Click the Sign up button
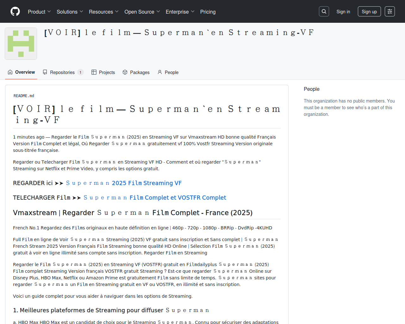 pos(369,12)
